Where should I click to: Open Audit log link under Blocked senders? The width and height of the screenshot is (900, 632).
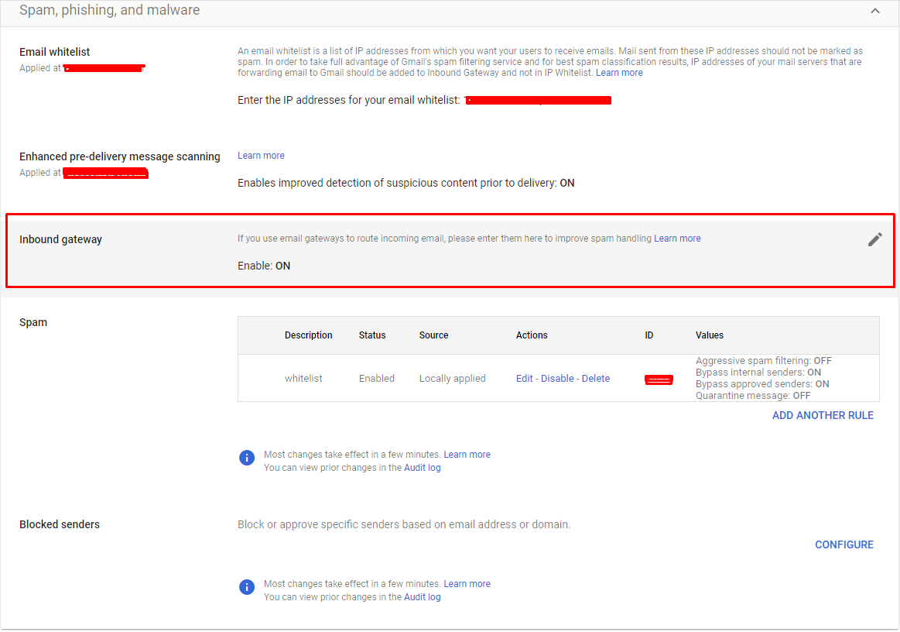tap(423, 597)
